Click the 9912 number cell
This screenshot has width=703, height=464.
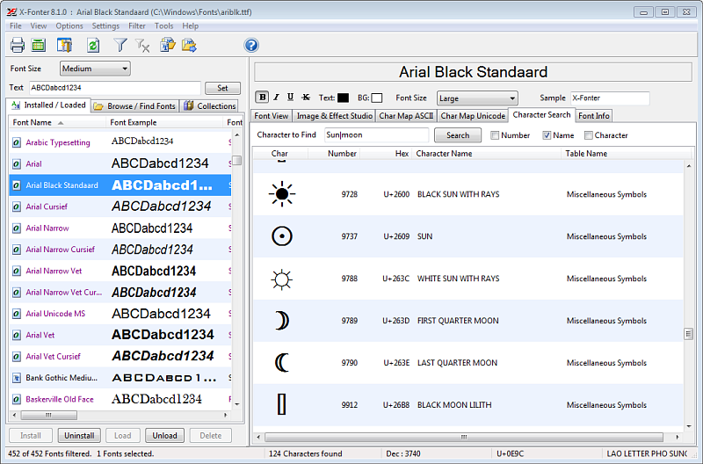[349, 405]
